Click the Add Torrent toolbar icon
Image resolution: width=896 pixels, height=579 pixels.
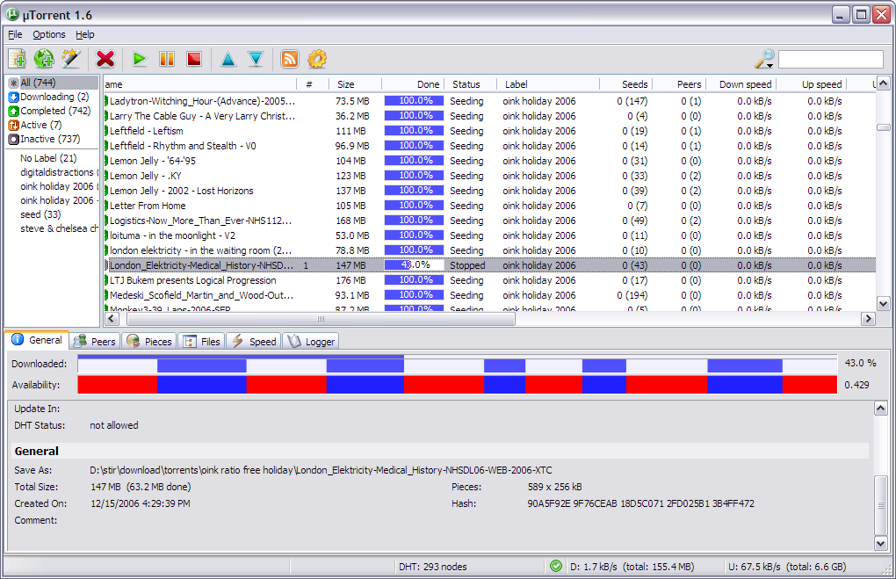(17, 59)
